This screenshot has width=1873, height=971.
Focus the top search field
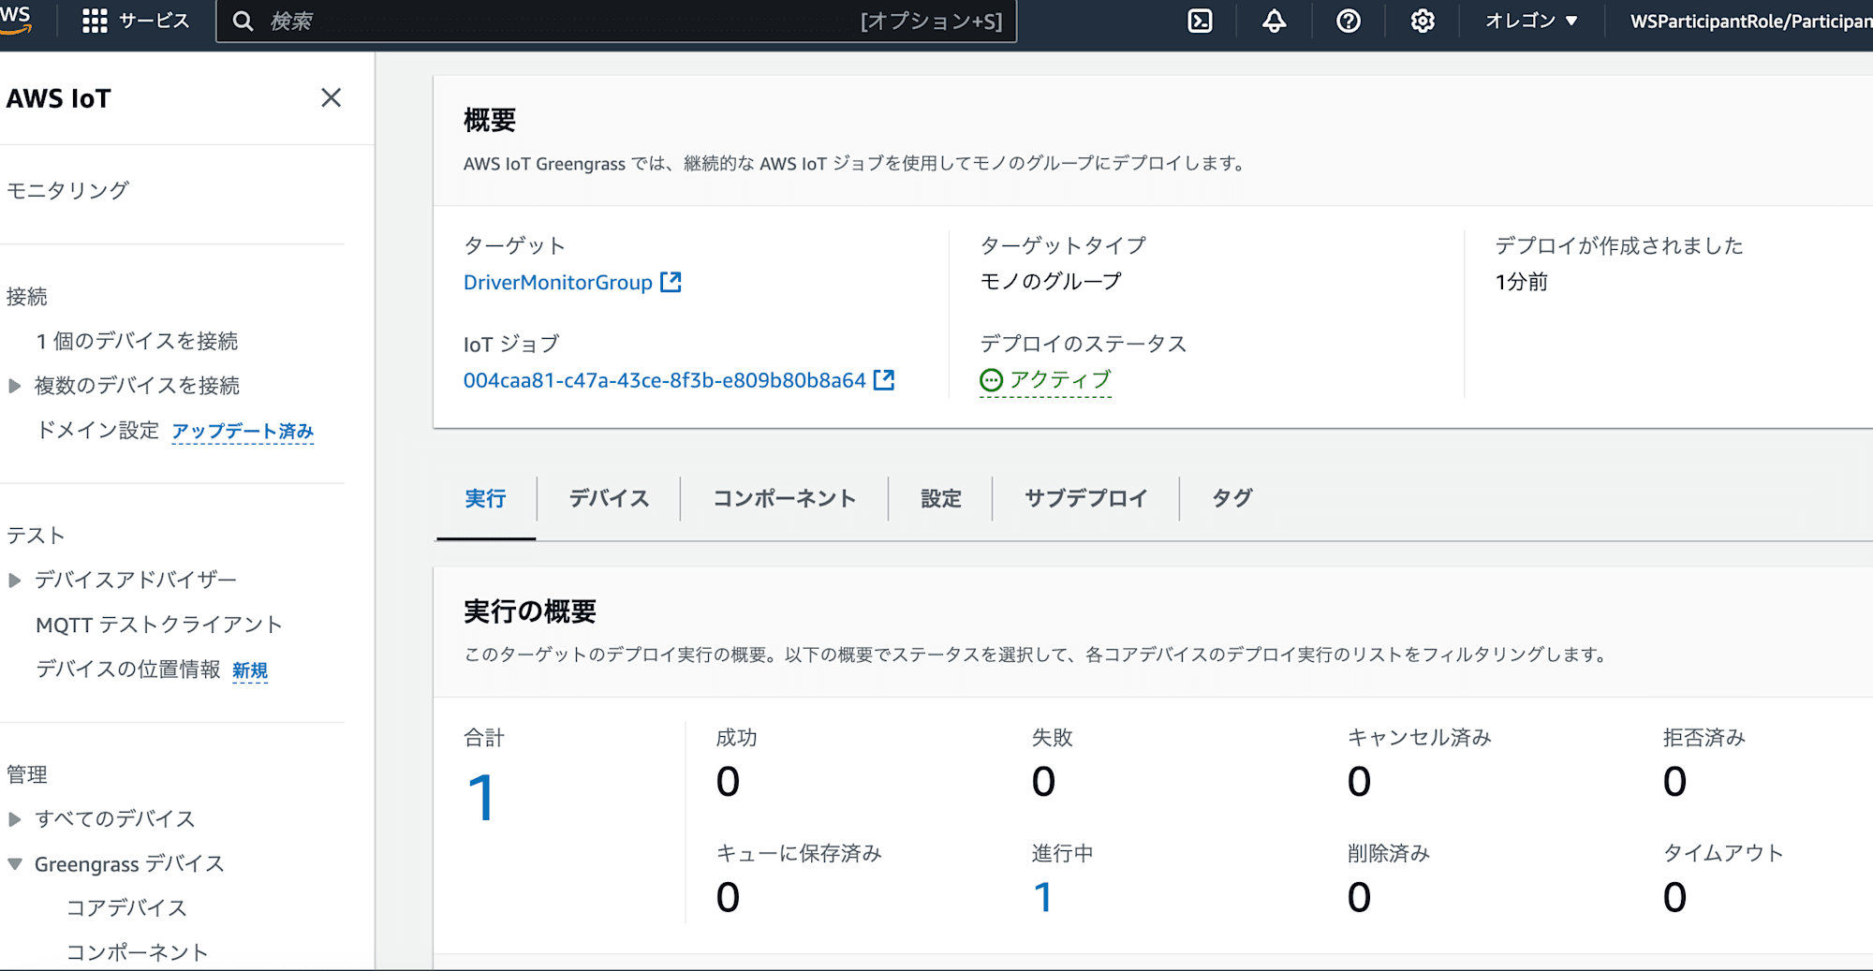click(616, 21)
